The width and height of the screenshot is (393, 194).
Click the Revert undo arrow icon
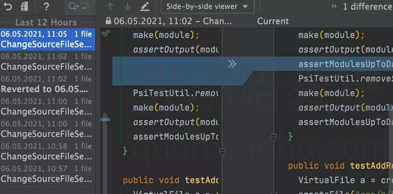(8, 6)
